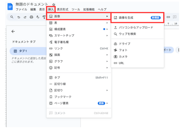This screenshot has height=129, width=184.
Task: Expand the 表 submenu
Action: [78, 23]
